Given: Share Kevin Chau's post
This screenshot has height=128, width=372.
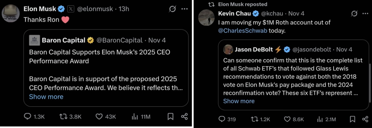Looking at the screenshot, I should click(365, 119).
